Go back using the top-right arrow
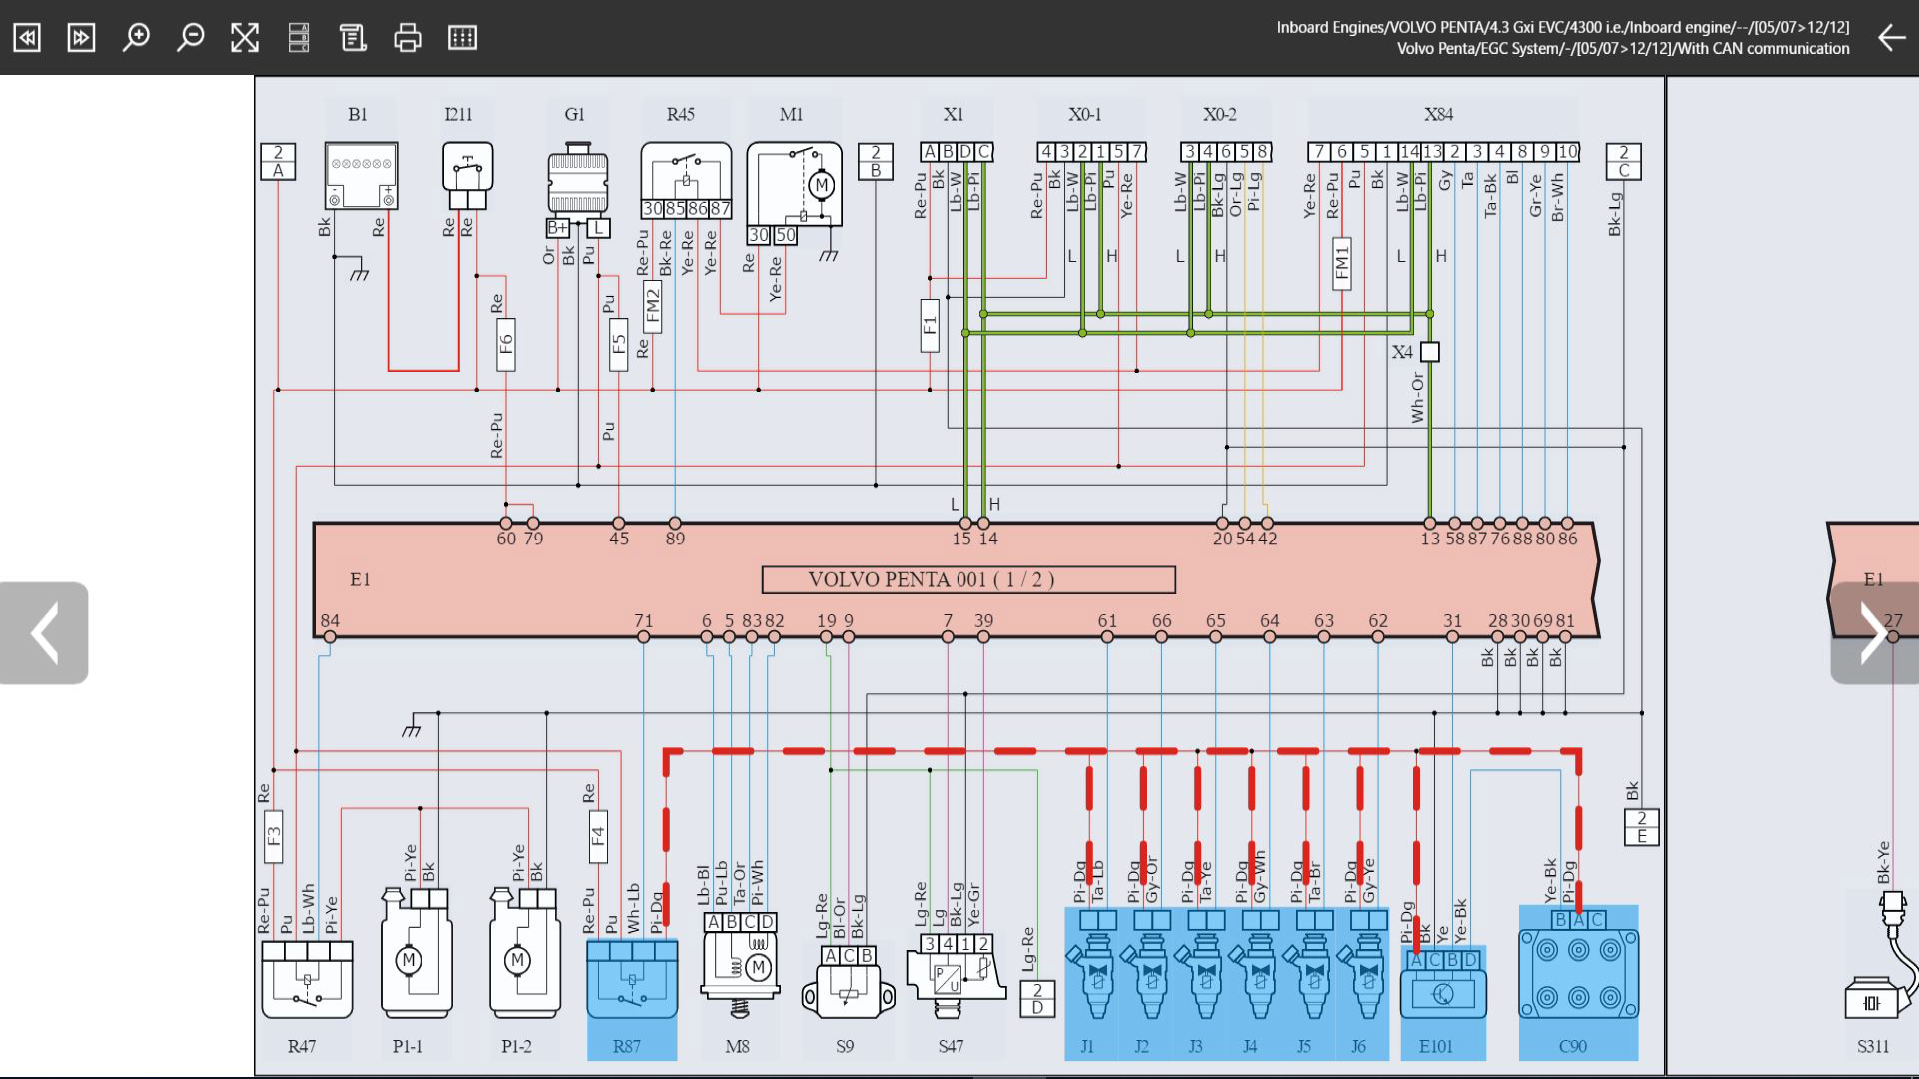The height and width of the screenshot is (1079, 1919). tap(1891, 38)
